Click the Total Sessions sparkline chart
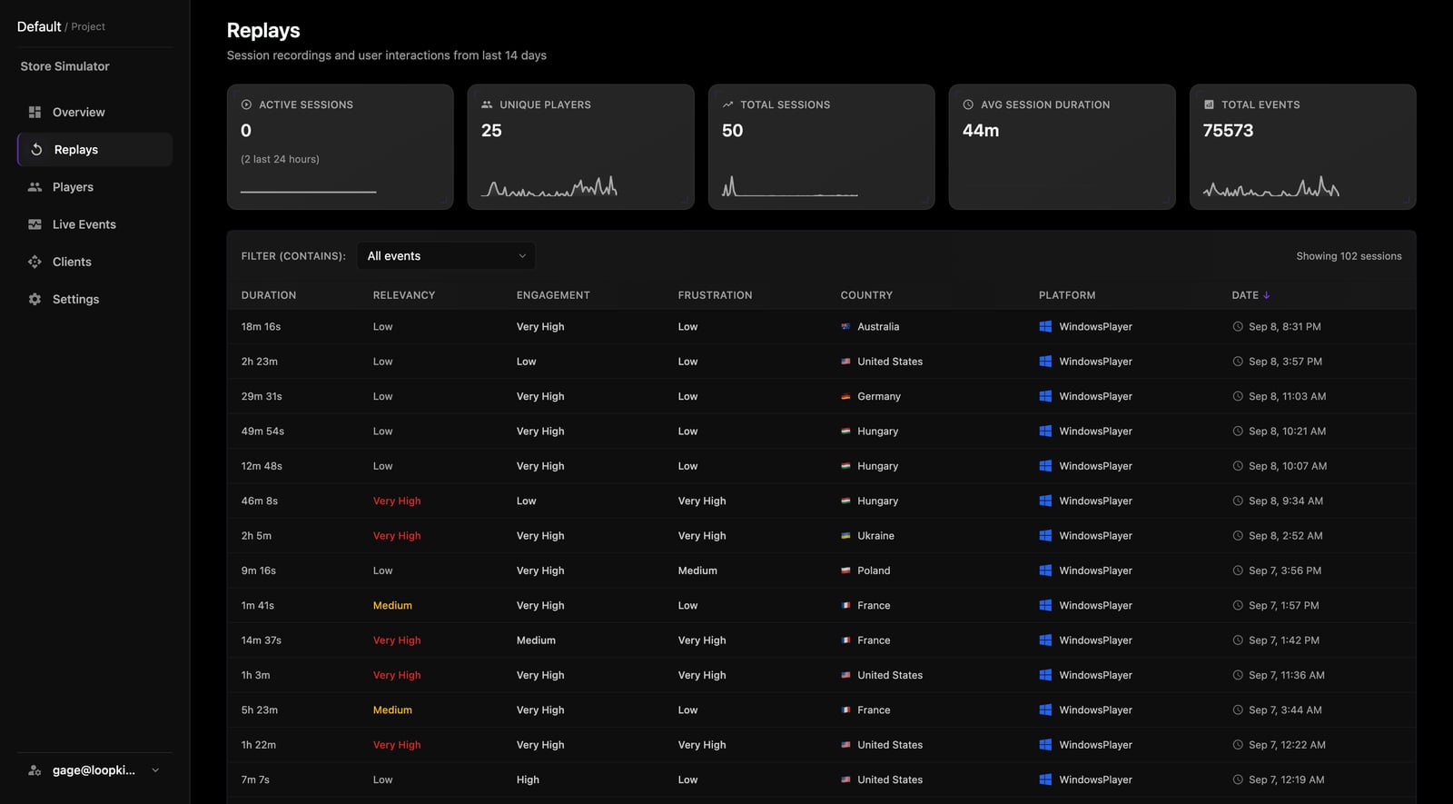 [789, 186]
